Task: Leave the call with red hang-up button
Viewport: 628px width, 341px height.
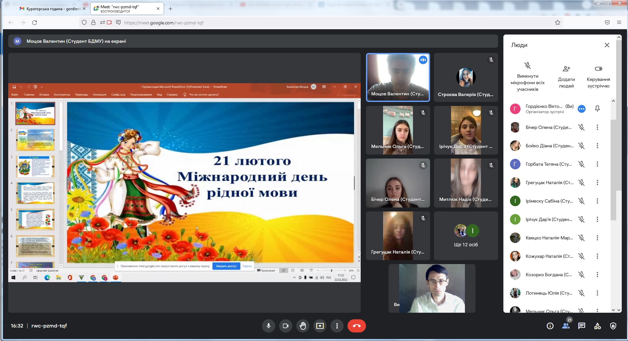Action: [x=357, y=326]
